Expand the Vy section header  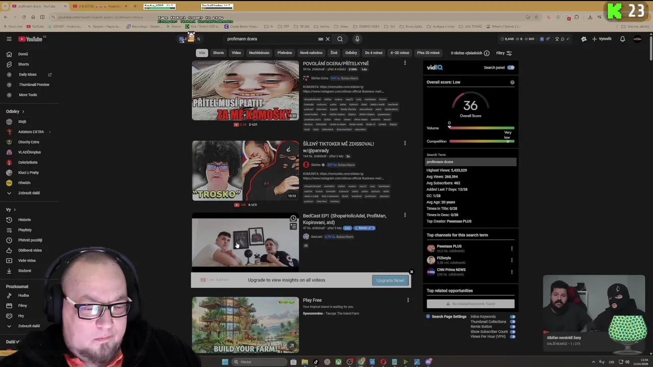coord(11,209)
